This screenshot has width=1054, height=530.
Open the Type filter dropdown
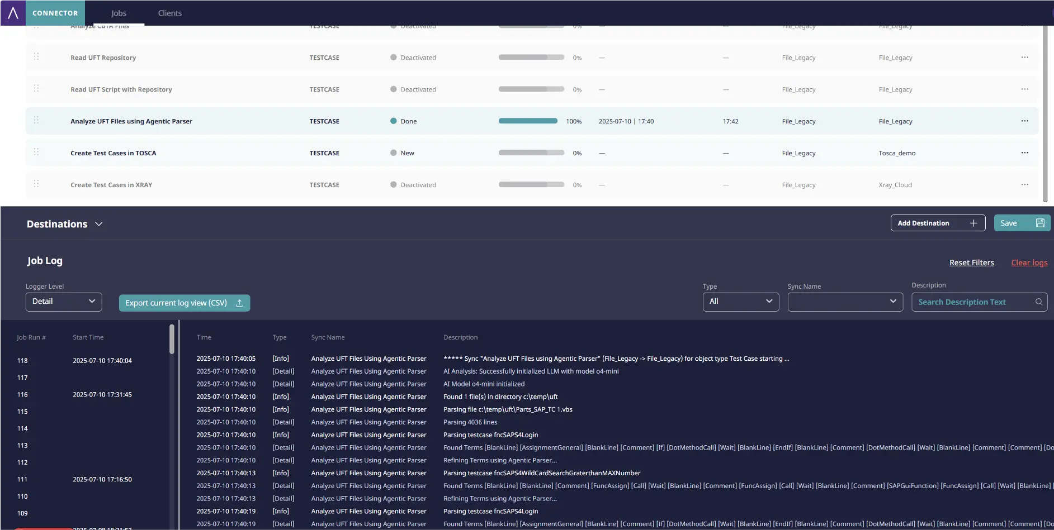740,302
